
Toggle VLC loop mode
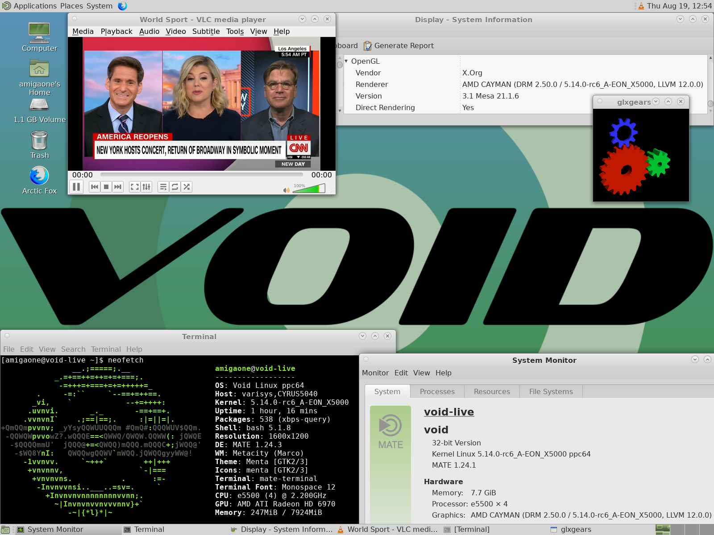(175, 187)
